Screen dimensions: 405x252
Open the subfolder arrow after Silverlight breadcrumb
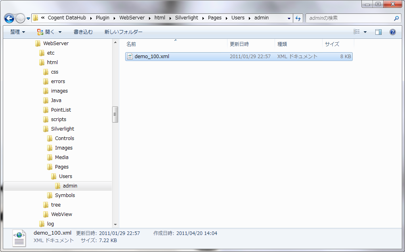(203, 18)
